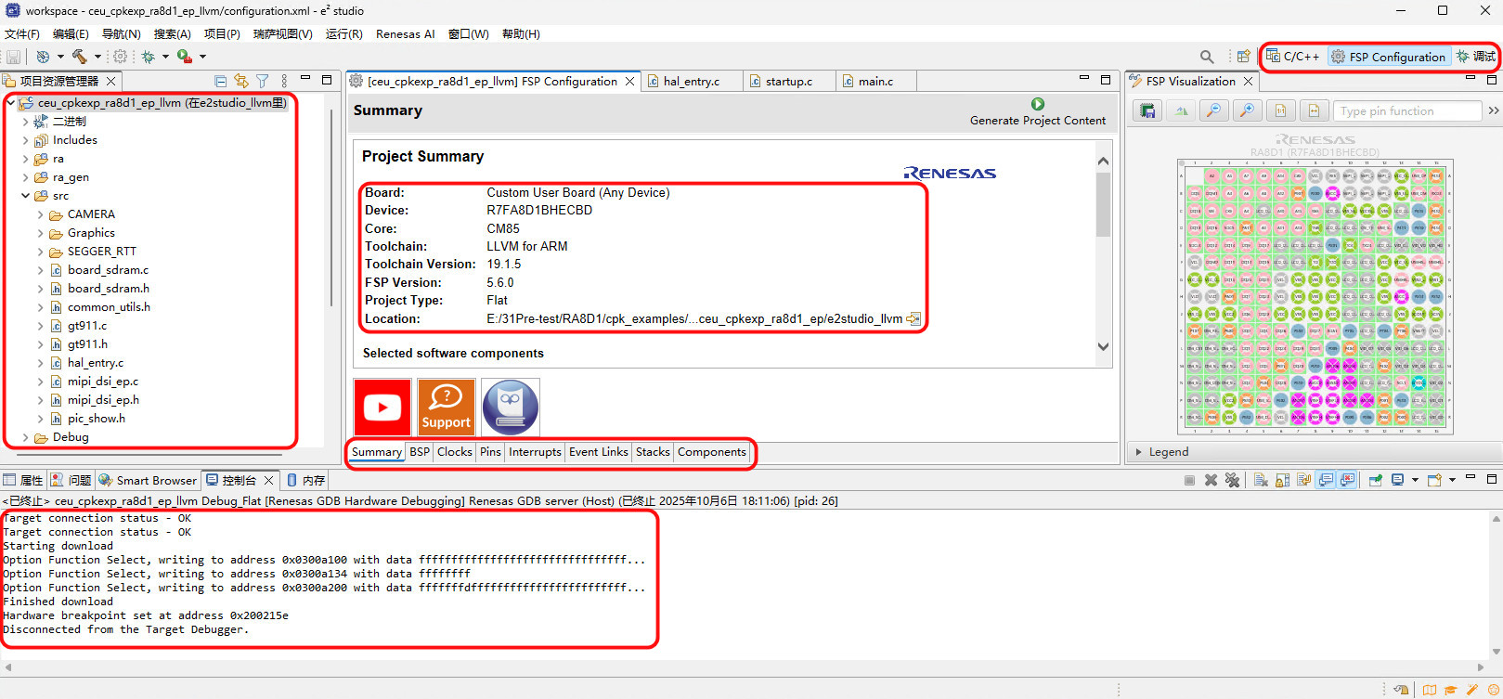This screenshot has height=699, width=1503.
Task: Collapse all in the project explorer
Action: [x=221, y=81]
